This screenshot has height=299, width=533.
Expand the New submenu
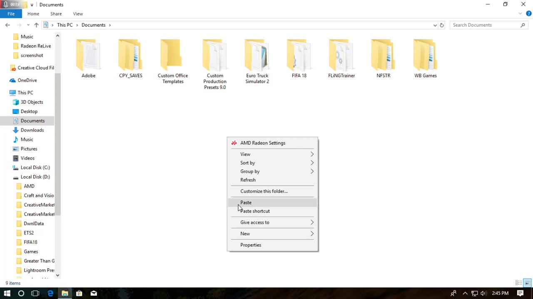tap(272, 233)
